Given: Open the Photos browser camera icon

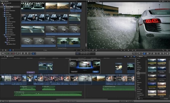Looking at the screenshot, I should click(x=147, y=53).
